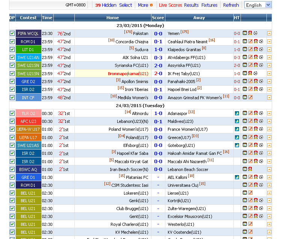Image resolution: width=283 pixels, height=239 pixels.
Task: Open the More menu
Action: tap(143, 5)
